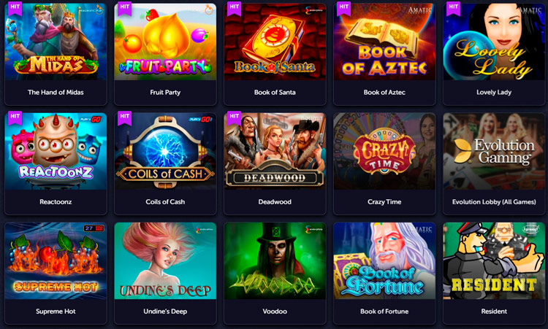This screenshot has width=548, height=329.
Task: Launch the Fruit Party slot image
Action: (x=165, y=42)
